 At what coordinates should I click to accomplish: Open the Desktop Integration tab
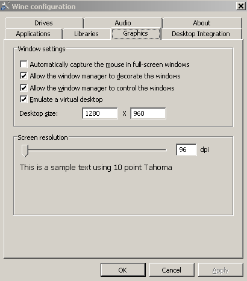pyautogui.click(x=201, y=34)
